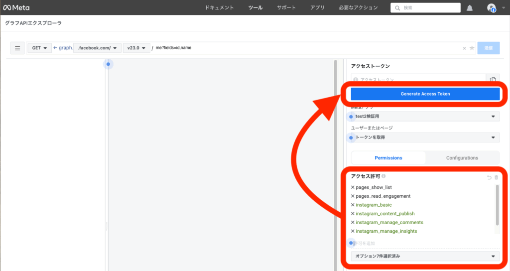
Task: Click the top 検索 search field
Action: [x=425, y=8]
